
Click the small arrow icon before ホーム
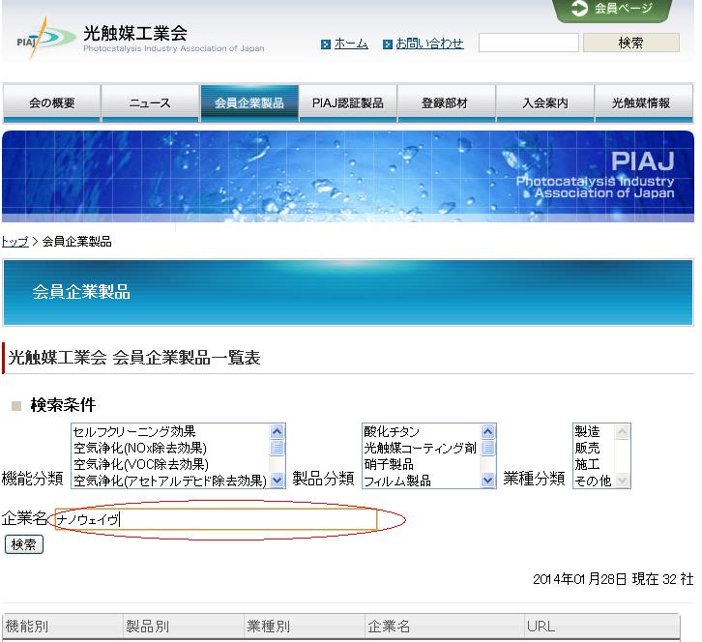[326, 44]
